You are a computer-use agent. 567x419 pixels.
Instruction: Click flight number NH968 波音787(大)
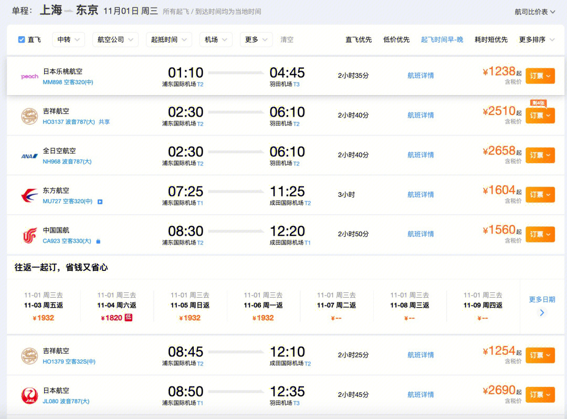(67, 162)
